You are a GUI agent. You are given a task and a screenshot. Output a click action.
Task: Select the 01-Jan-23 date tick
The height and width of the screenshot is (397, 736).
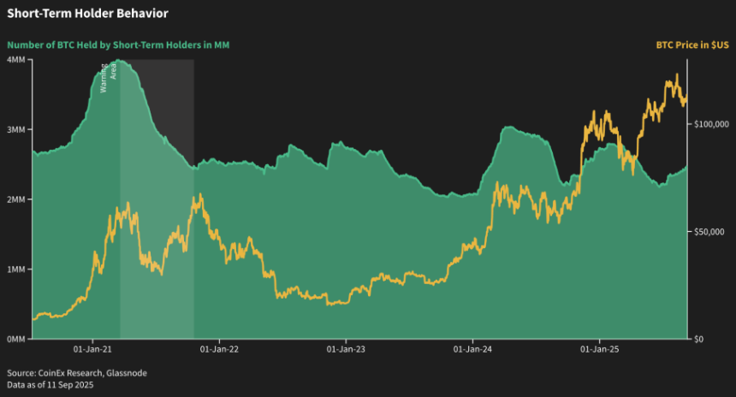point(345,349)
